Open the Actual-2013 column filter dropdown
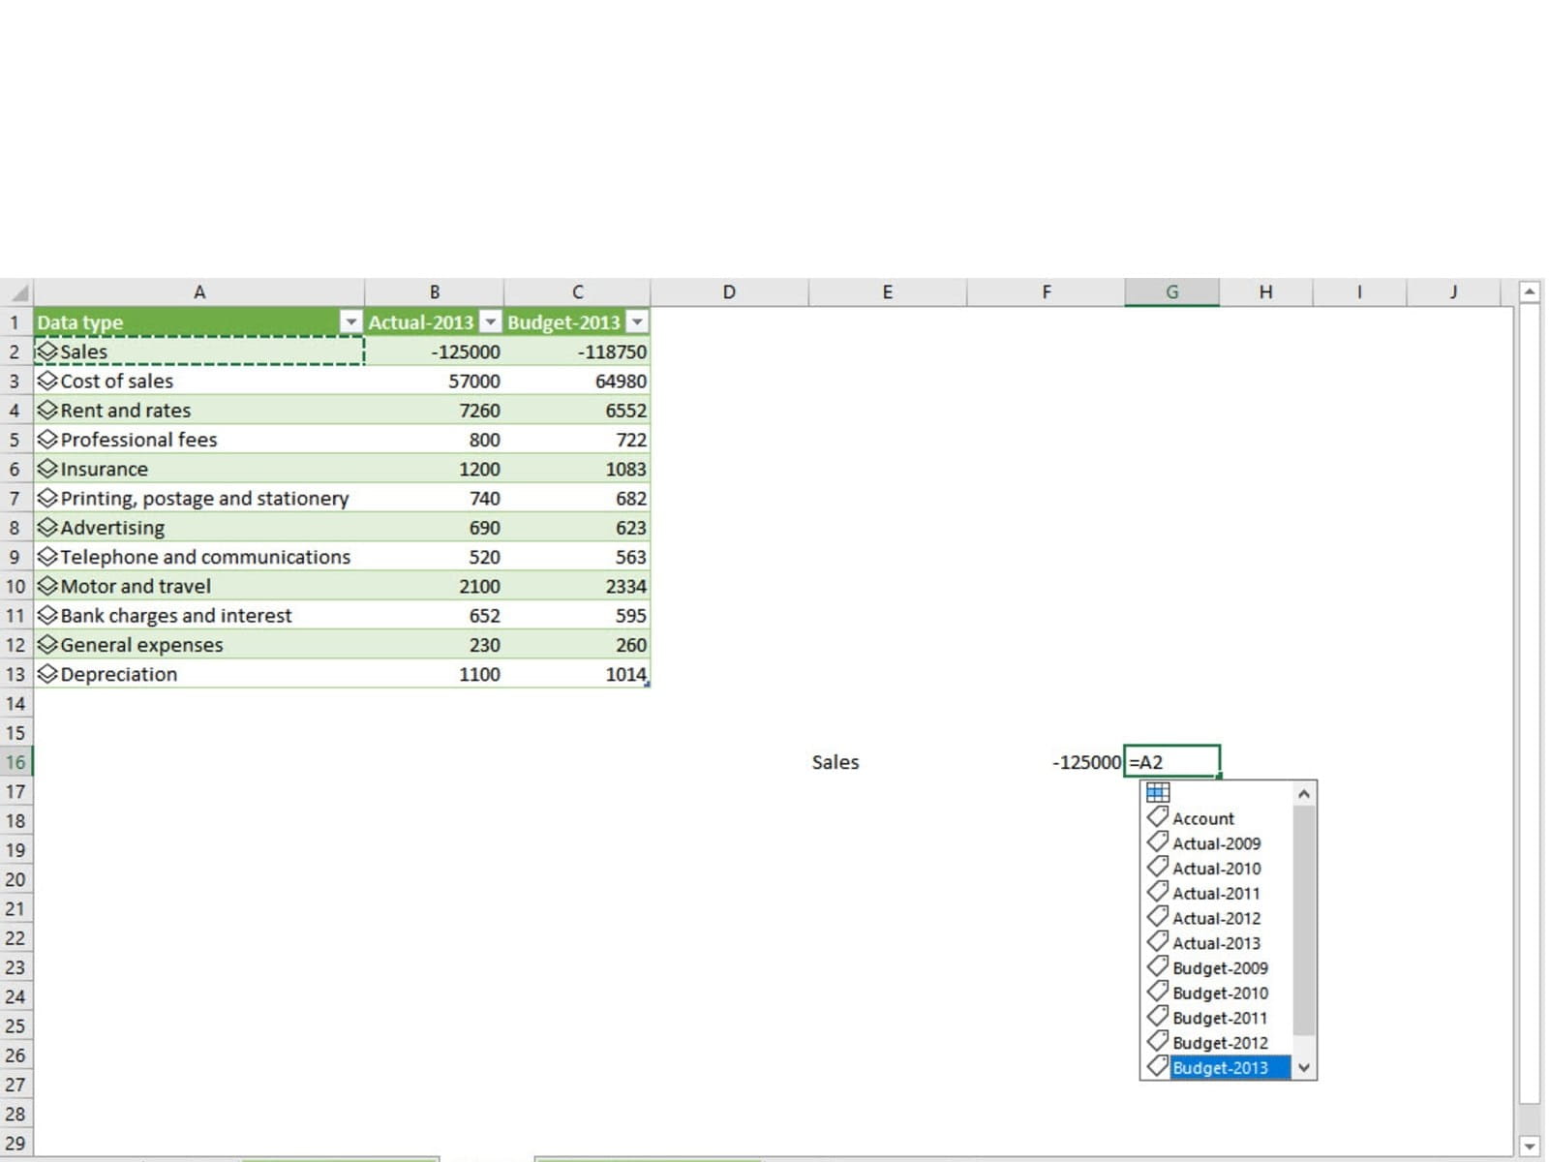1549x1162 pixels. tap(491, 322)
